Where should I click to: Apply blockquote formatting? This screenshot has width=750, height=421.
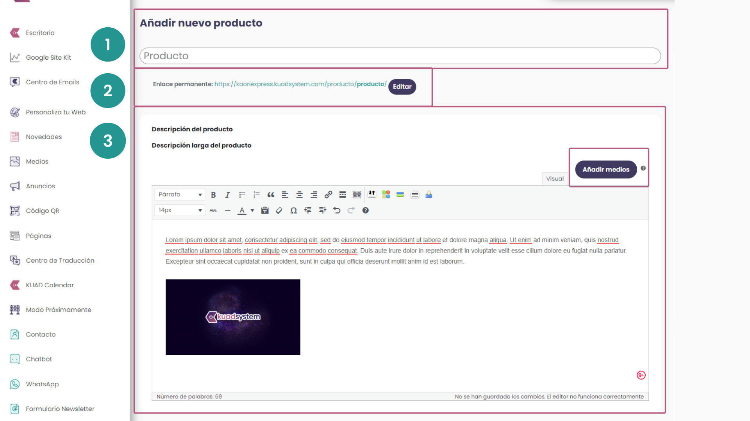(271, 195)
